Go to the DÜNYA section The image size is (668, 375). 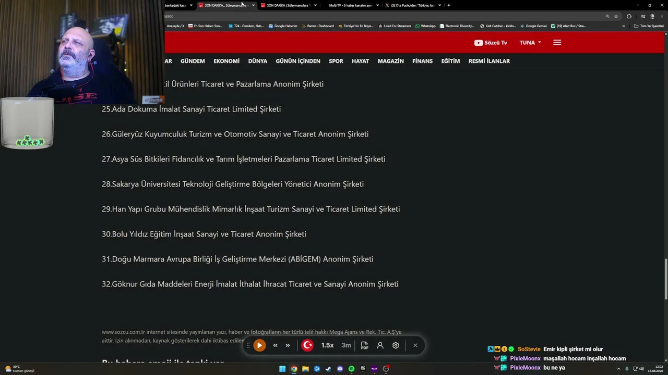point(257,61)
